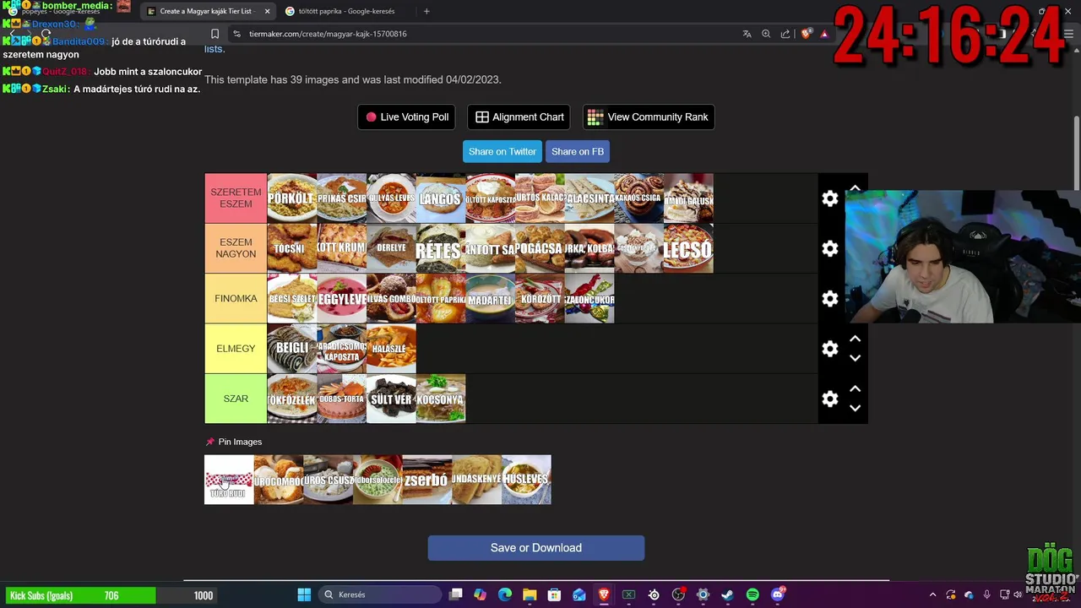Click the tiermaker.com address bar
Screen dimensions: 1081x608
click(328, 34)
